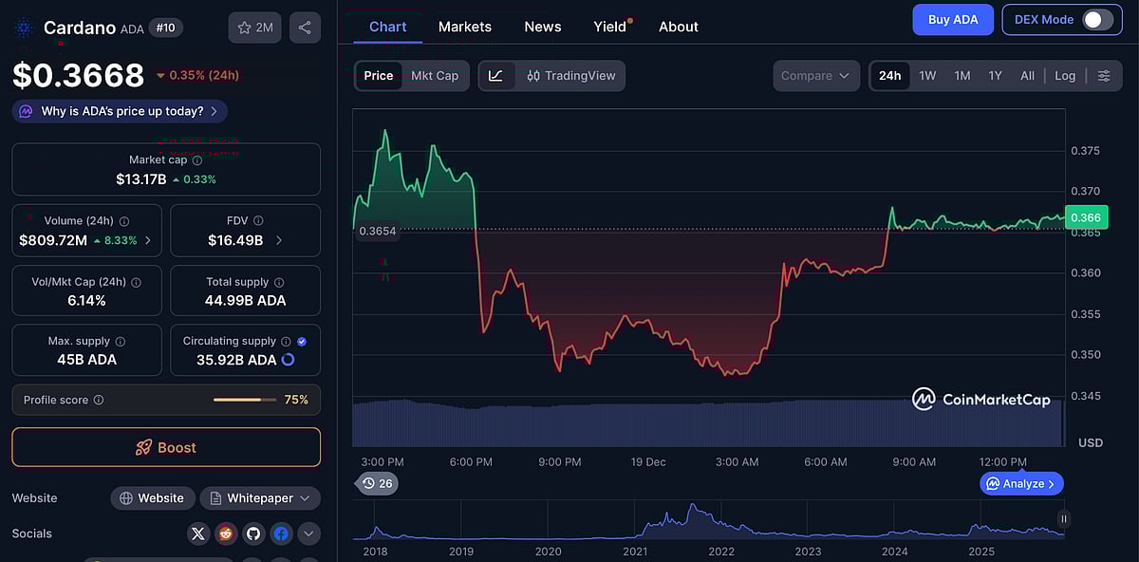Viewport: 1139px width, 562px height.
Task: Click the CoinMarketCap logo watermark
Action: (982, 400)
